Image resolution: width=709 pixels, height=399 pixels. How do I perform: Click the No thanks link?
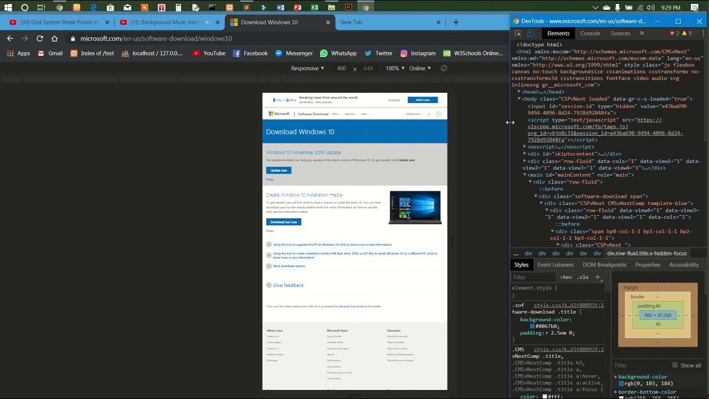click(394, 100)
